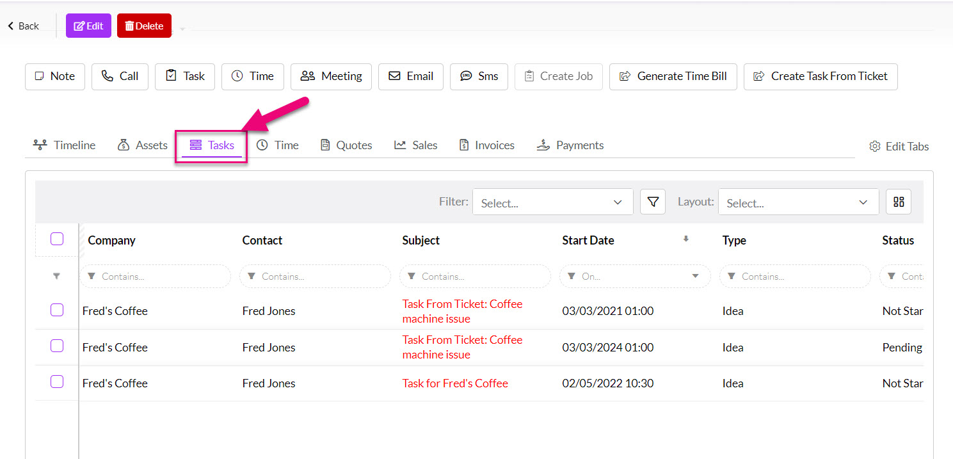Image resolution: width=953 pixels, height=459 pixels.
Task: View the Invoices tab
Action: (x=487, y=145)
